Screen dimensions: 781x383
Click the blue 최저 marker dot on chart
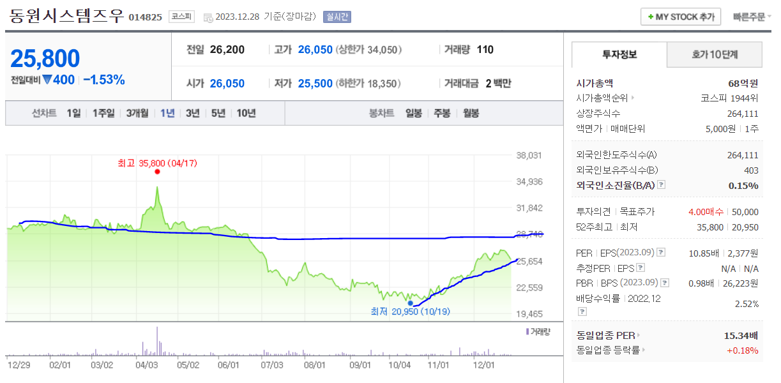point(411,303)
